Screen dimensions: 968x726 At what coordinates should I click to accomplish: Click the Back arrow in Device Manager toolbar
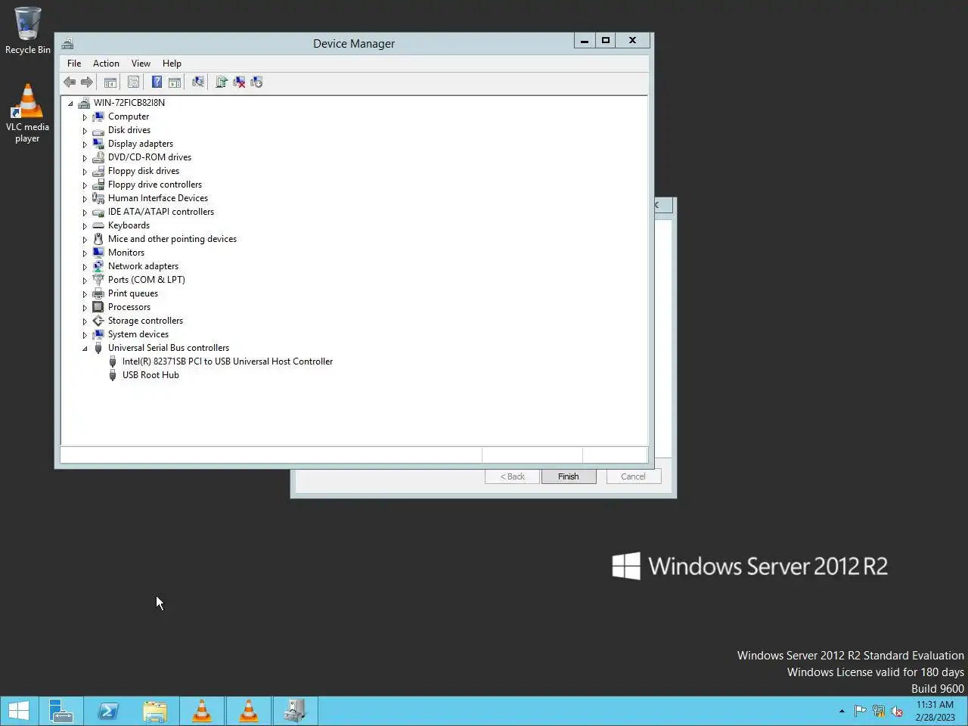point(70,82)
